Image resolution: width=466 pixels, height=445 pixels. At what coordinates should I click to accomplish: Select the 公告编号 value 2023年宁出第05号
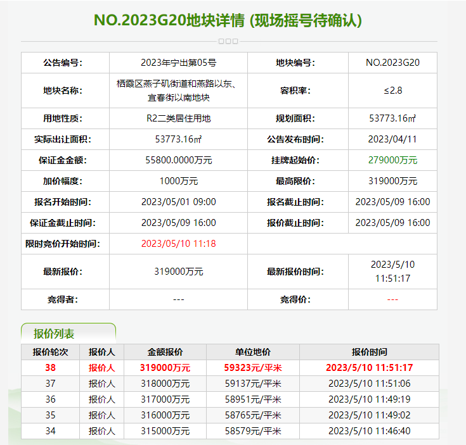click(178, 63)
